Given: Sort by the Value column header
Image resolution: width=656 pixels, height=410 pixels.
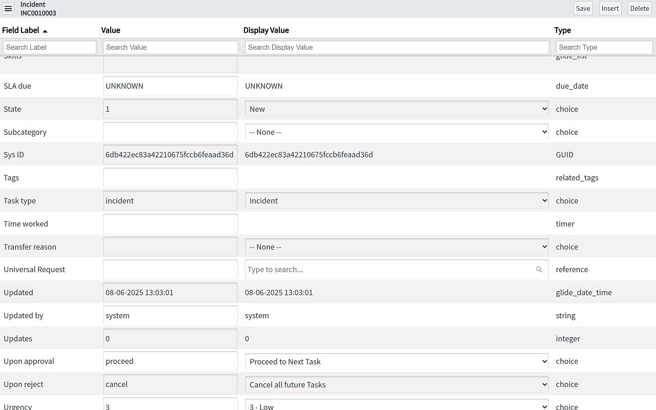Looking at the screenshot, I should 111,30.
